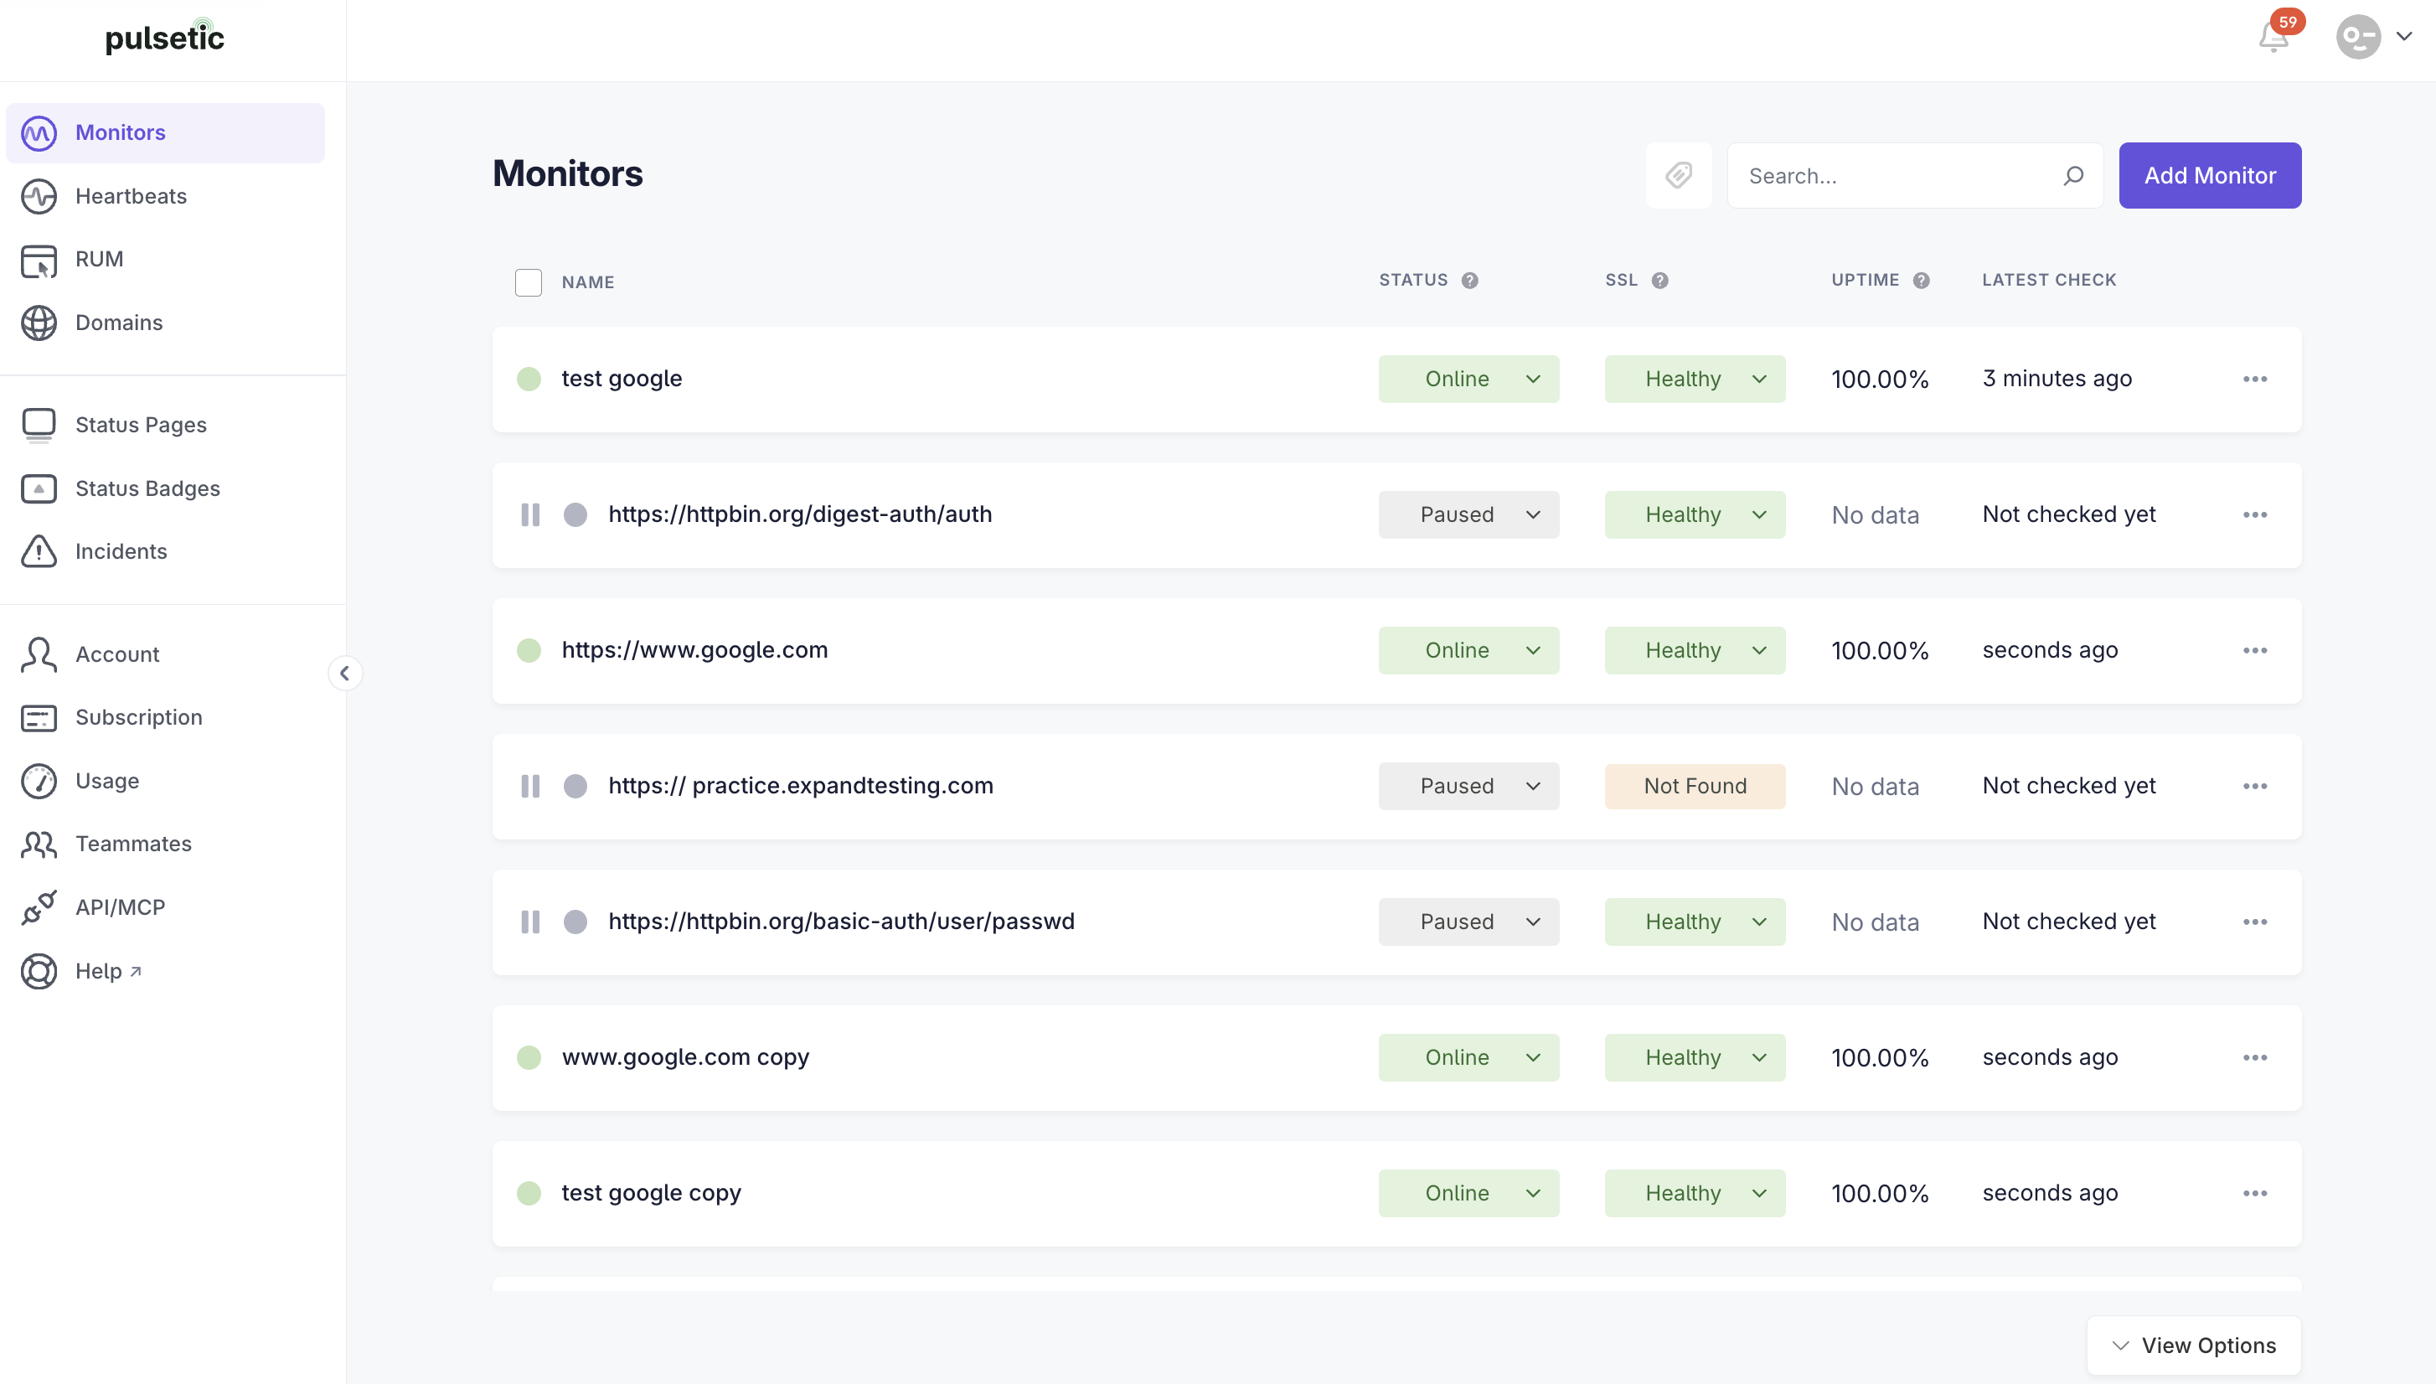
Task: Toggle the select-all monitors checkbox
Action: 529,282
